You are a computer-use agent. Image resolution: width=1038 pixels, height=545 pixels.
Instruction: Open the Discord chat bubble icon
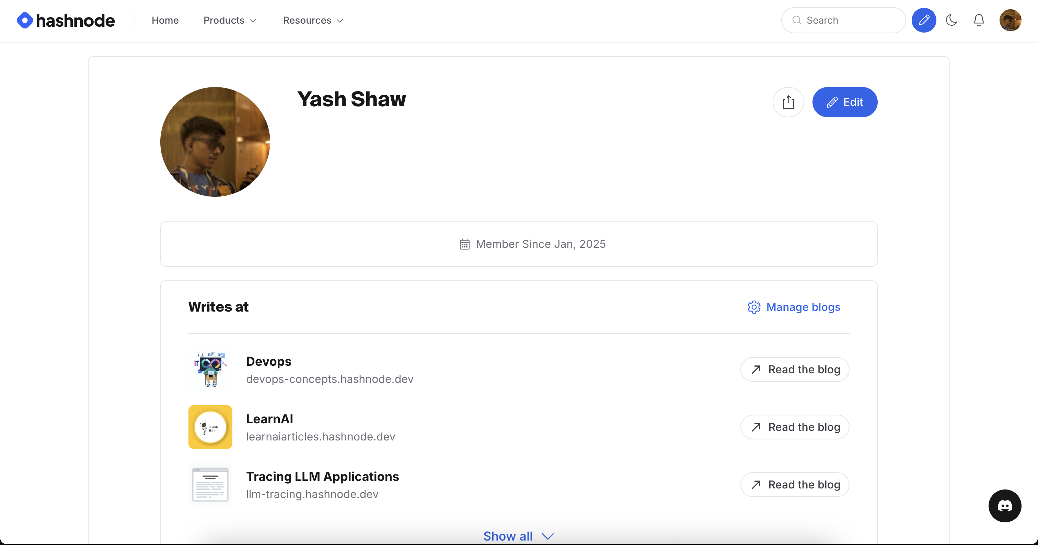(1005, 506)
